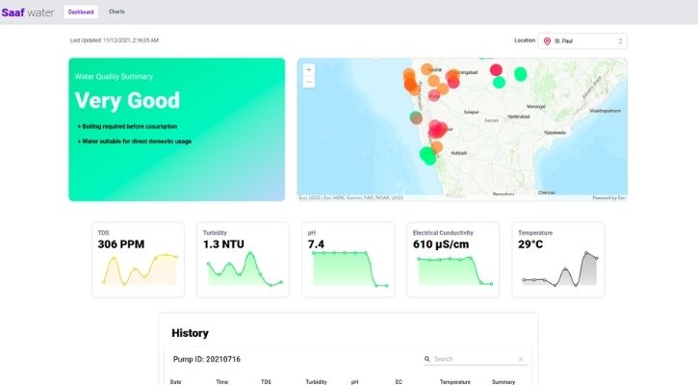Open the Charts tab

(x=116, y=12)
